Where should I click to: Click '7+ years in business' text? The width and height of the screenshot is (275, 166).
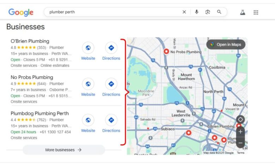pyautogui.click(x=28, y=90)
